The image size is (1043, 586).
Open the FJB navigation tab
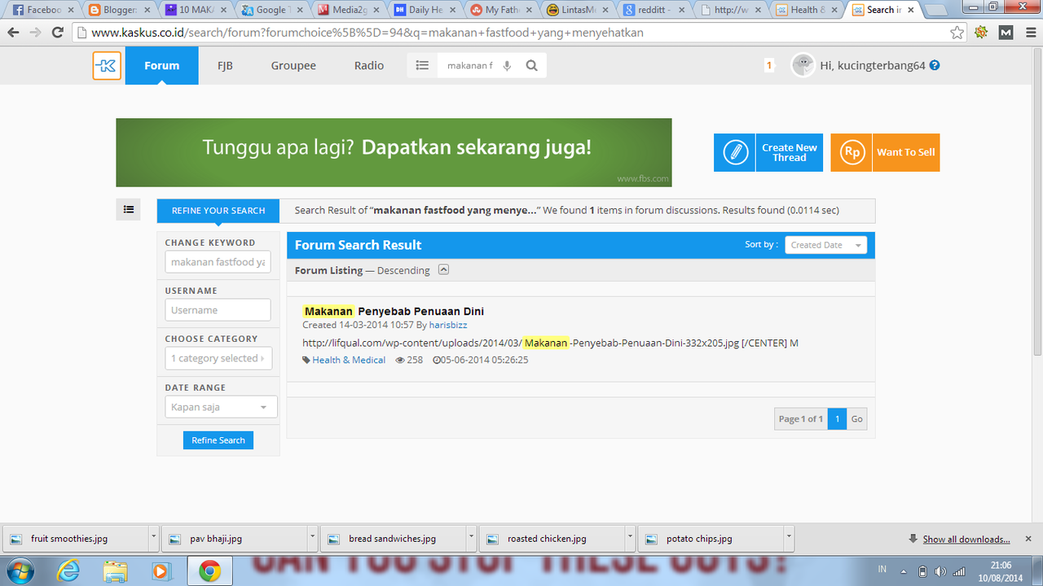click(225, 66)
